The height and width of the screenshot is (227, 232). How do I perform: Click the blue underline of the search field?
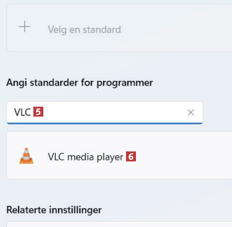[x=105, y=123]
